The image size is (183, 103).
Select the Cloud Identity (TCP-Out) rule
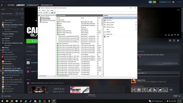[x=65, y=54]
